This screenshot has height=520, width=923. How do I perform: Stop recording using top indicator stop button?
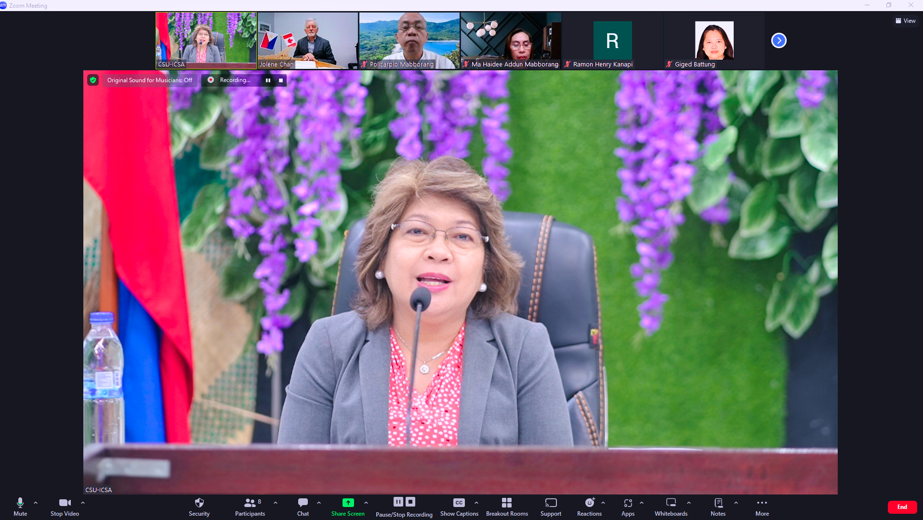point(281,80)
